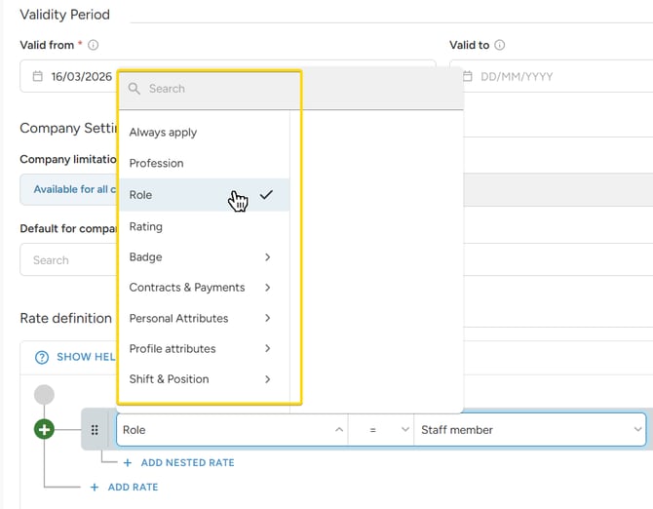Click the Valid from info icon
This screenshot has height=509, width=653.
point(94,45)
